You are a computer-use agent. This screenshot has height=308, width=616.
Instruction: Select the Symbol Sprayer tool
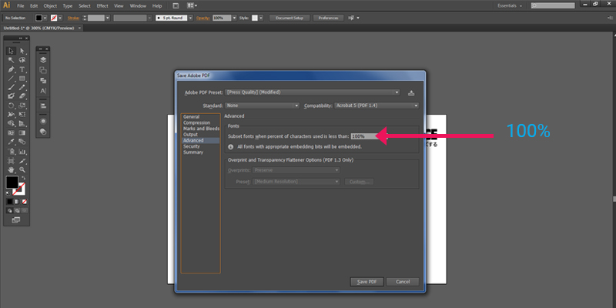pos(11,151)
